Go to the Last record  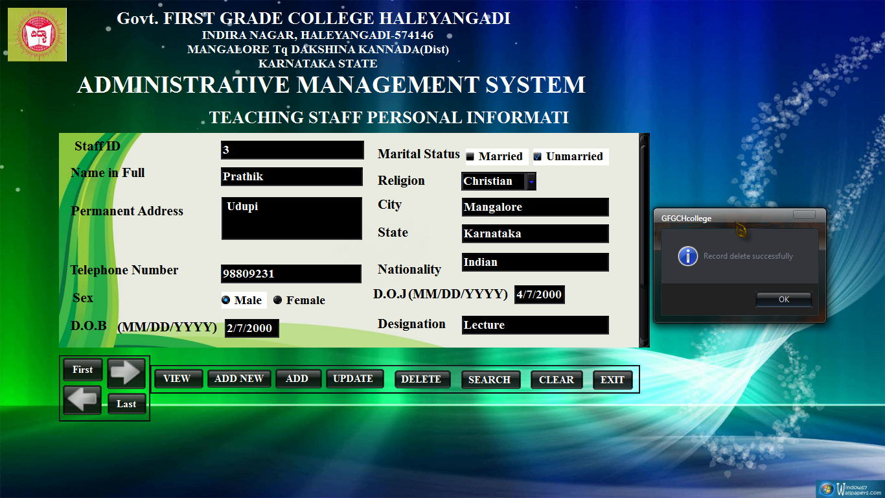coord(126,404)
